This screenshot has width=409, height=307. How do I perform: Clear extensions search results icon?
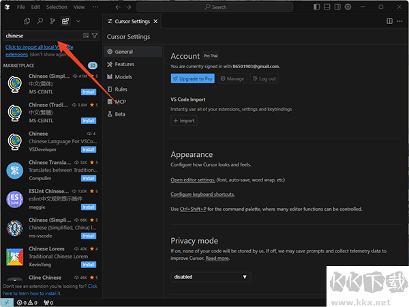85,35
